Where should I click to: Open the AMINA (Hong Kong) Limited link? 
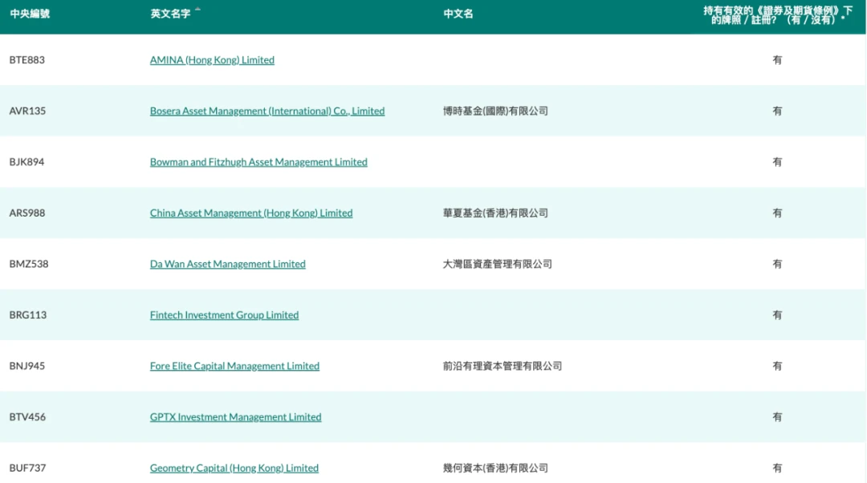pyautogui.click(x=212, y=60)
